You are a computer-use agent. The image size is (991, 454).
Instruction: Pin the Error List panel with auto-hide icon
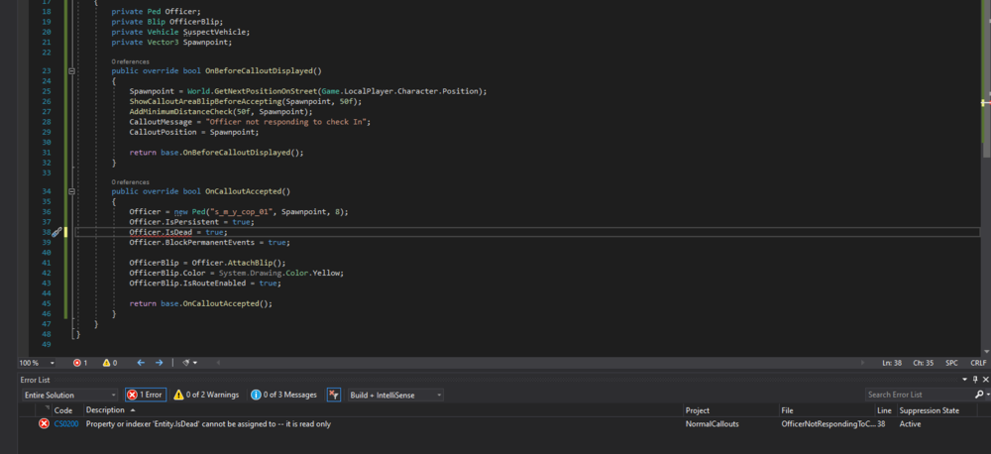click(x=973, y=380)
